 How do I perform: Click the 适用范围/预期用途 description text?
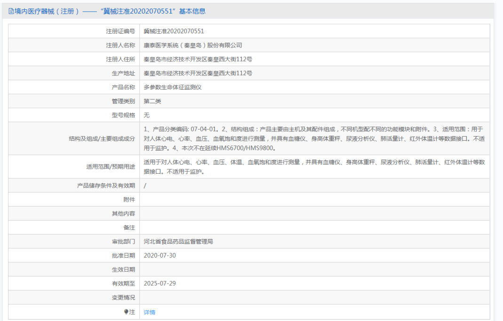[314, 167]
